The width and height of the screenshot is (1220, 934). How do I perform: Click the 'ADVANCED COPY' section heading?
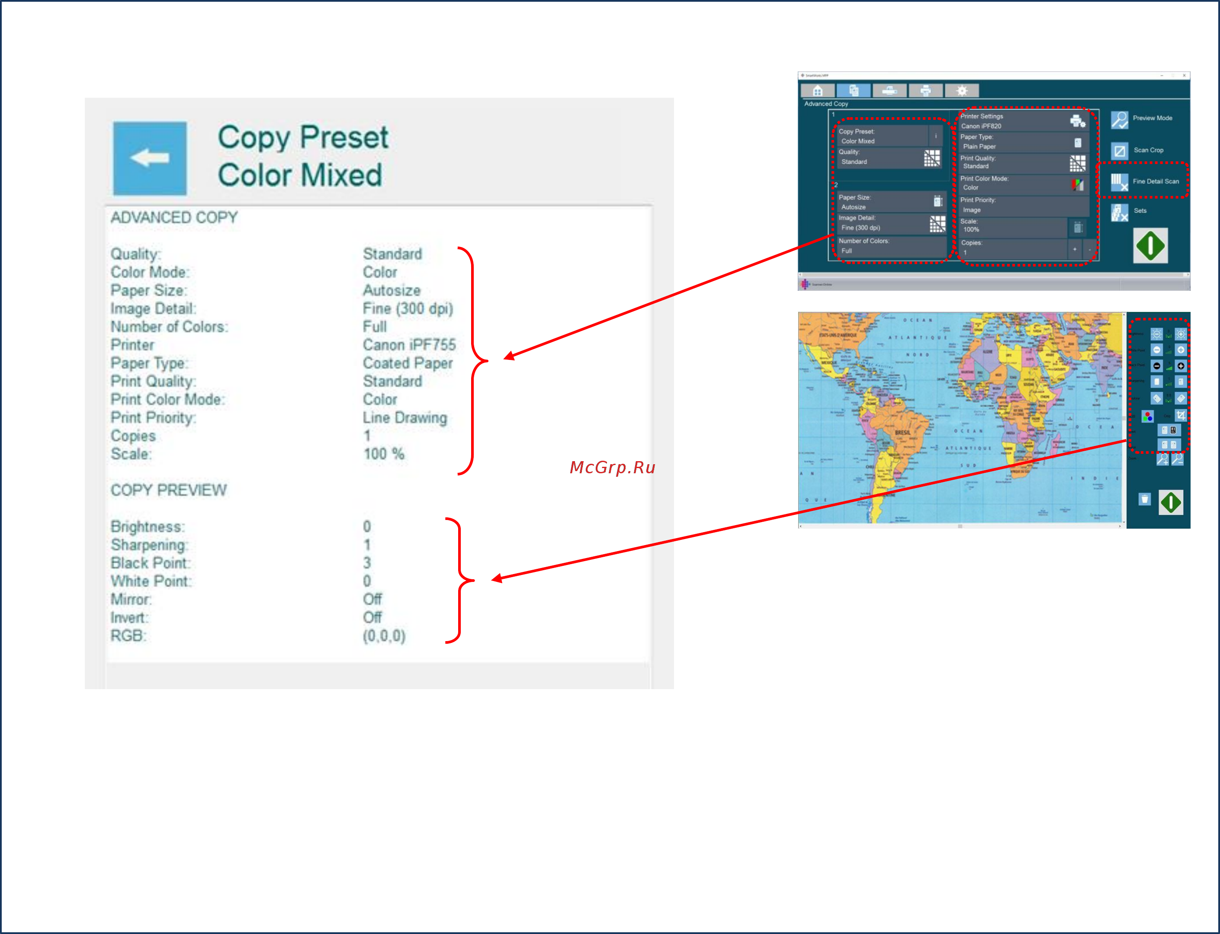[174, 217]
